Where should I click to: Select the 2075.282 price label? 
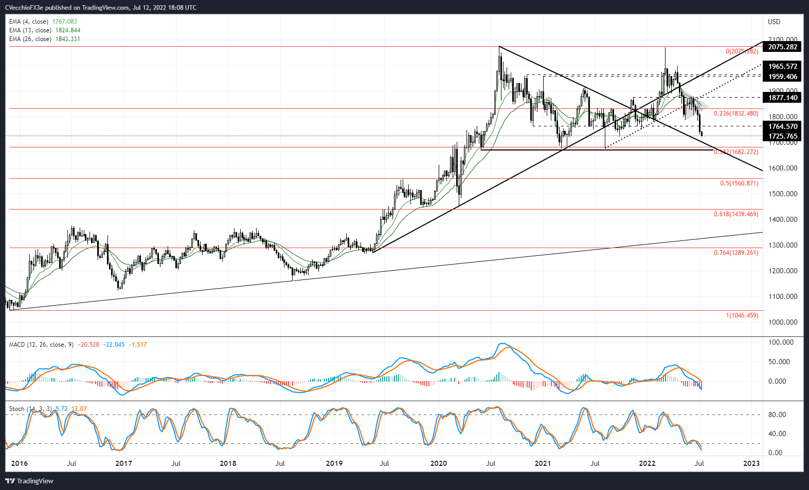click(782, 47)
